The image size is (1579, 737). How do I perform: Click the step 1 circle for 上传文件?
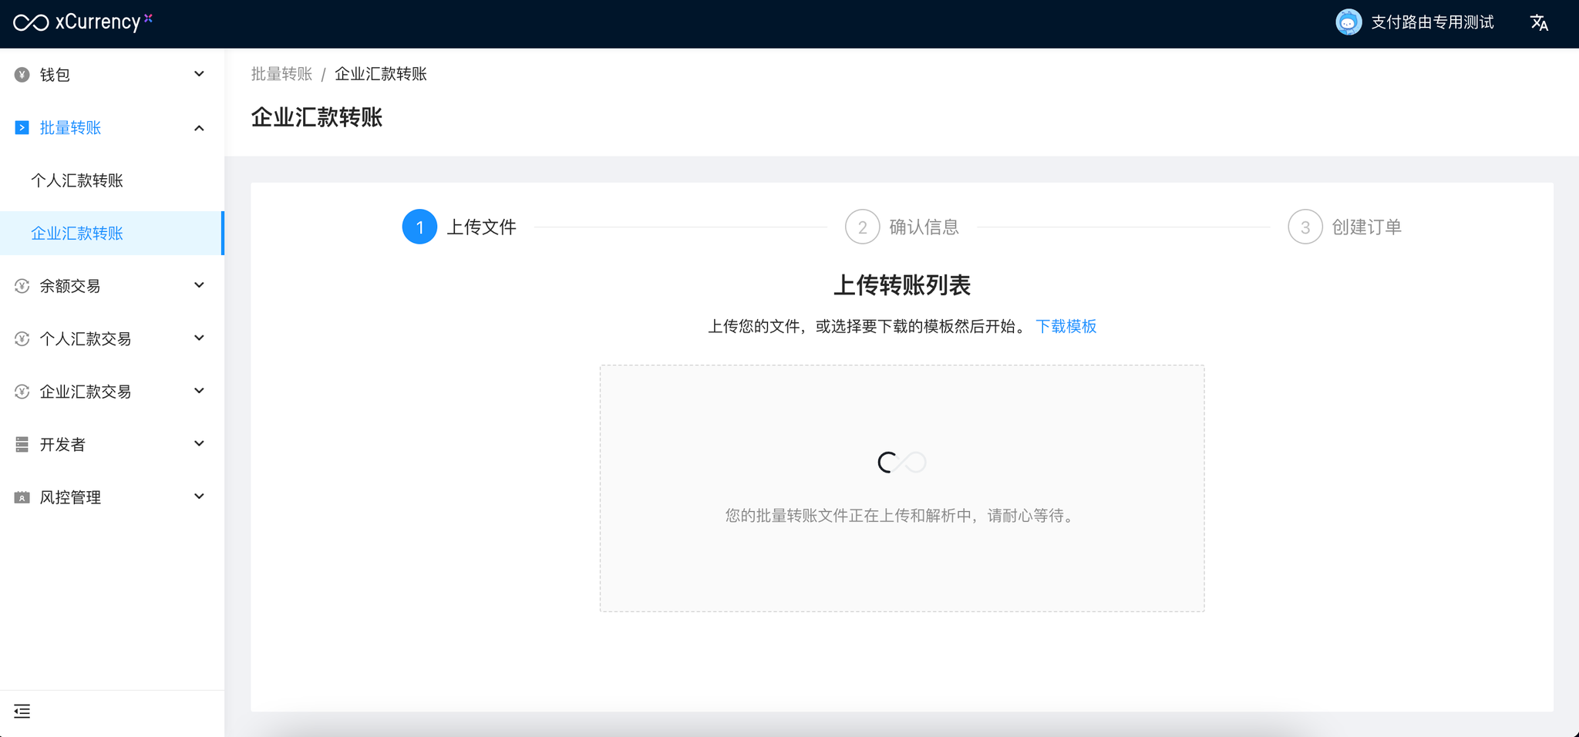coord(419,227)
